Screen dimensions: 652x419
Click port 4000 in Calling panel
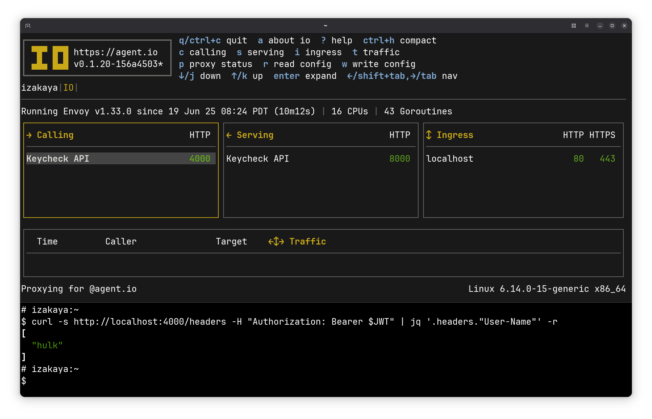coord(200,159)
